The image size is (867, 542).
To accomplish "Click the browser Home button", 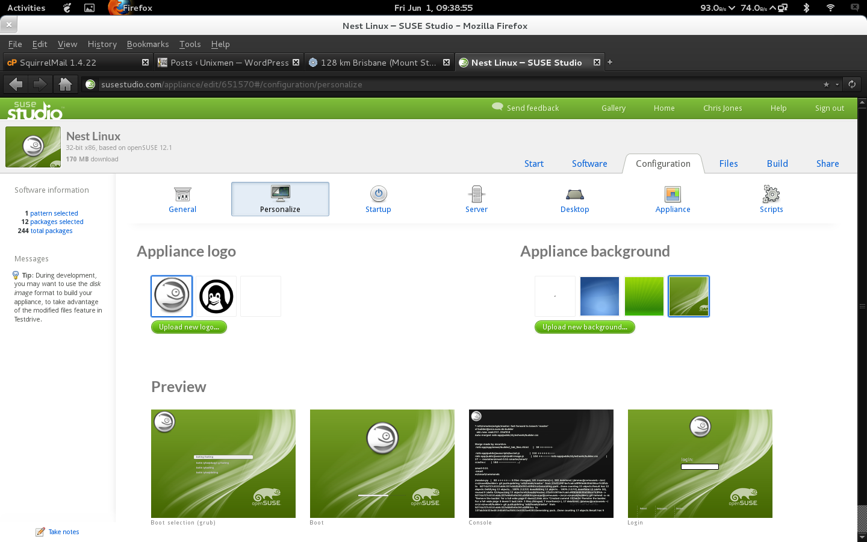I will 65,84.
